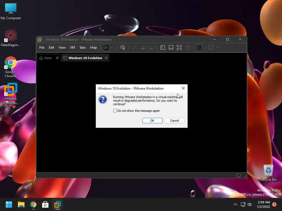
Task: Click the Unity mode toolbar icon
Action: [188, 48]
